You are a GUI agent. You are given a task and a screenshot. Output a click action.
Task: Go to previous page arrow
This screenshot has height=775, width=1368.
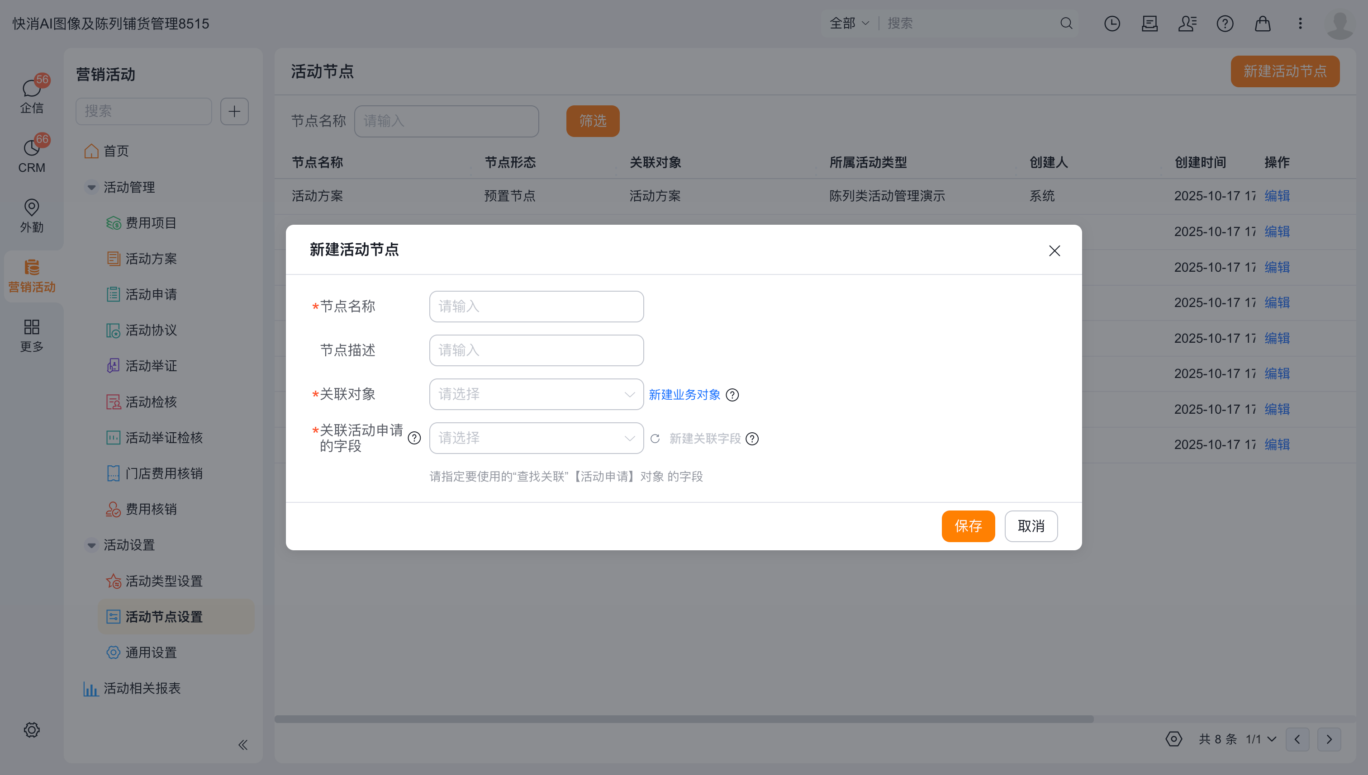pos(1297,739)
